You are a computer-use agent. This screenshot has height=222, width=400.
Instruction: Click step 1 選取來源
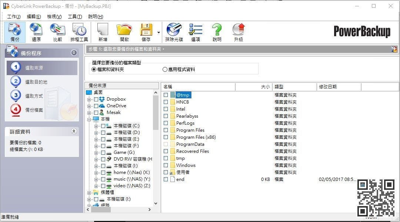coord(42,68)
